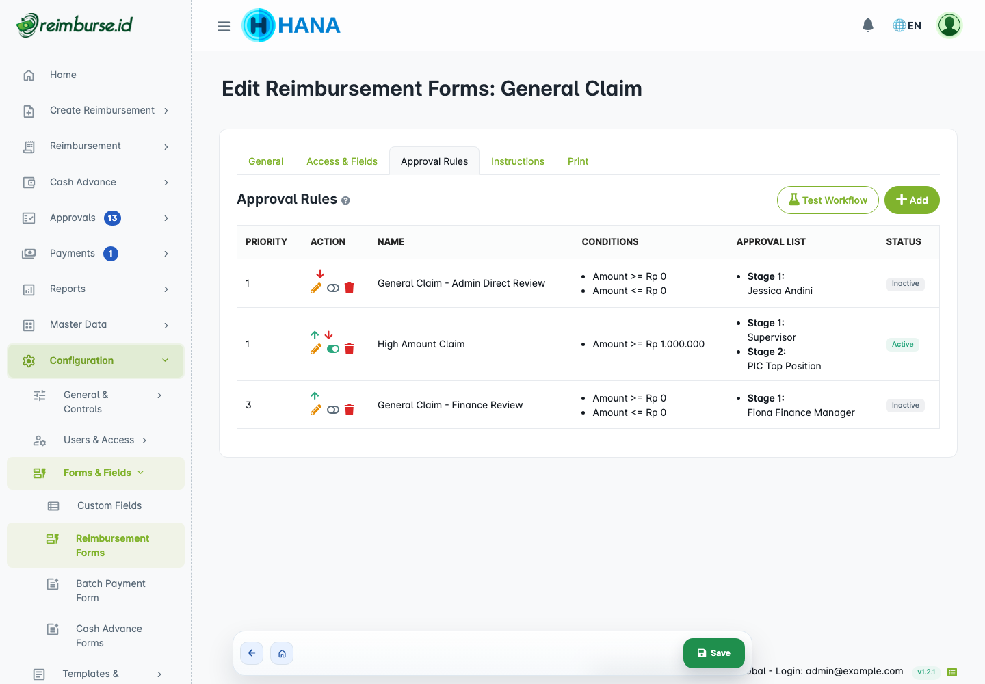Collapse the Configuration section

[x=96, y=360]
